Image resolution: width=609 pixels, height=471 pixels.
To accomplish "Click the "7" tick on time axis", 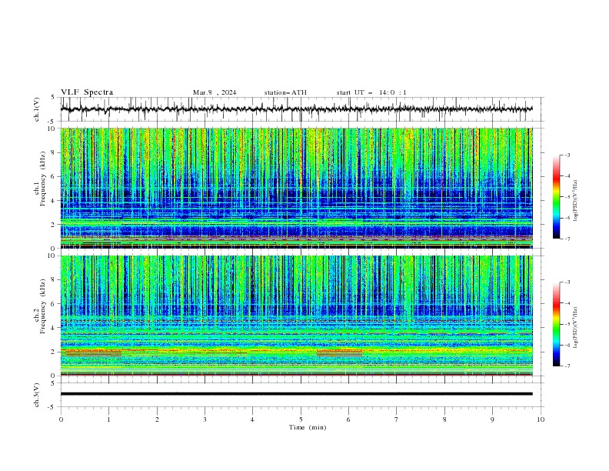I will tap(397, 419).
